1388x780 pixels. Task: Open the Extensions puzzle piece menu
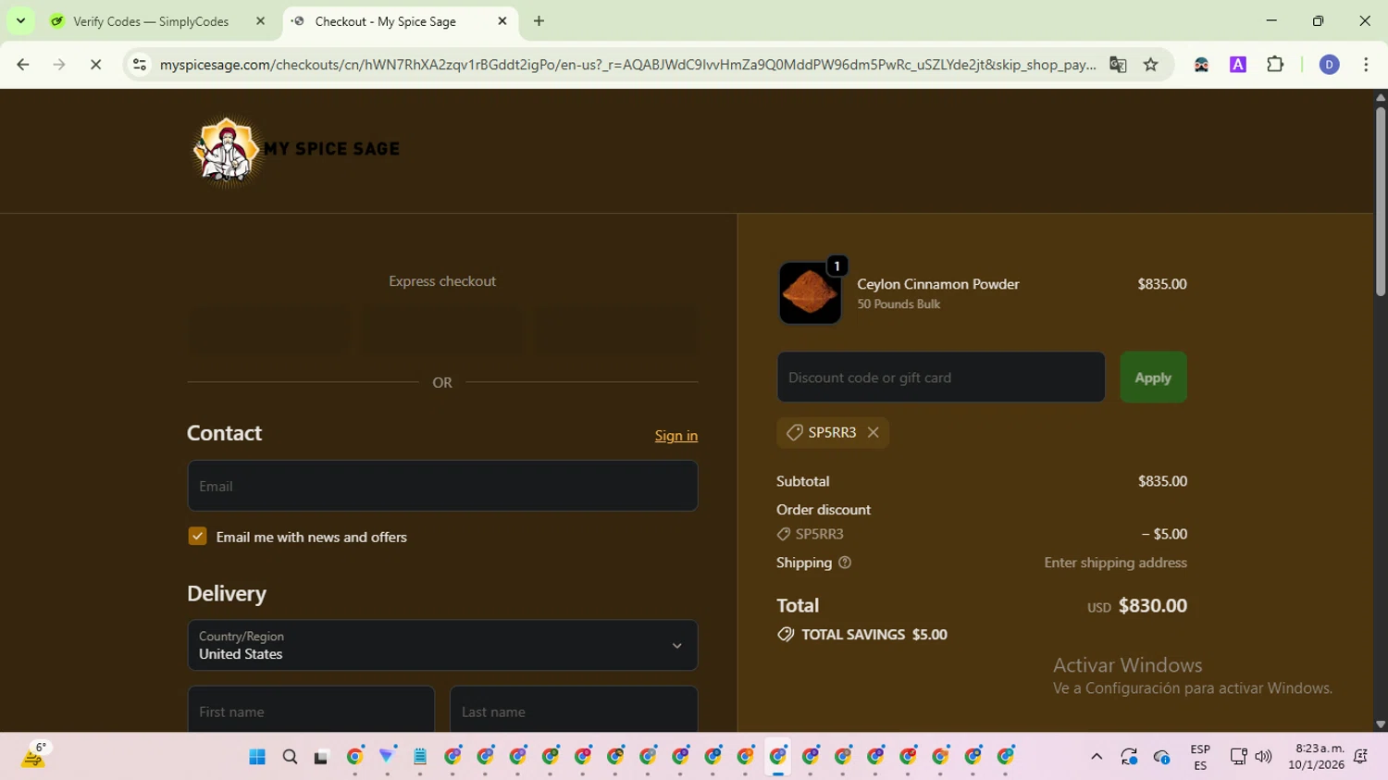(x=1275, y=64)
